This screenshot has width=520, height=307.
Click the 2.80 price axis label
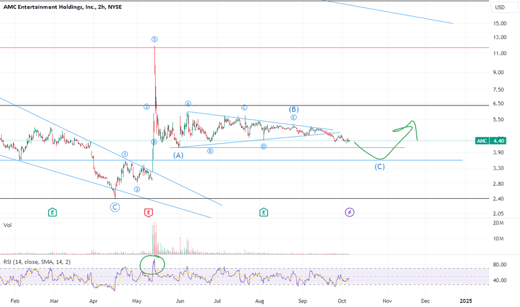pos(498,184)
